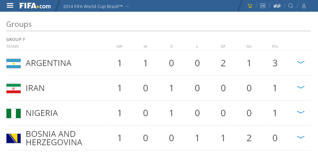Screen dimensions: 318x160
Task: Click the Argentina flag
Action: tap(14, 63)
